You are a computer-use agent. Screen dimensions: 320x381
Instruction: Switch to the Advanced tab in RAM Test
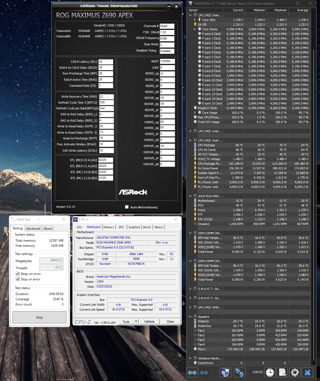pyautogui.click(x=33, y=229)
